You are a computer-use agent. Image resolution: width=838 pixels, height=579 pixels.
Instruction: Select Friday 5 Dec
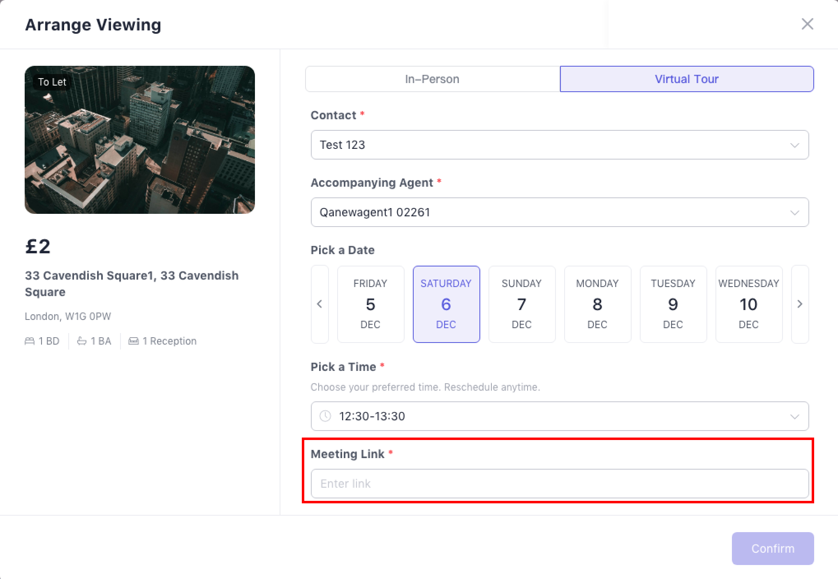point(370,304)
